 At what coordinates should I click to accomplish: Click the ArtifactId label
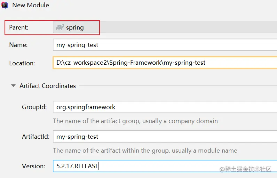click(35, 137)
